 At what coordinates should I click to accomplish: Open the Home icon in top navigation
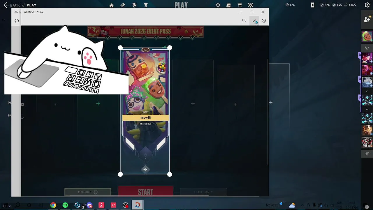coord(111,5)
